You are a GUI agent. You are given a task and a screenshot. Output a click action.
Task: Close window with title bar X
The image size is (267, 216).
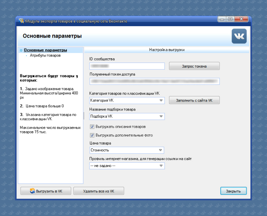[241, 19]
